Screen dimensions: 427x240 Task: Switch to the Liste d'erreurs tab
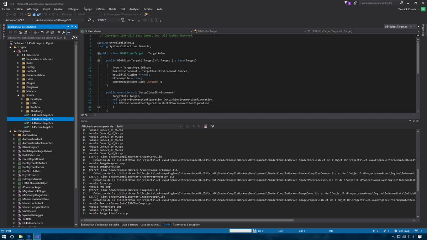(x=130, y=225)
